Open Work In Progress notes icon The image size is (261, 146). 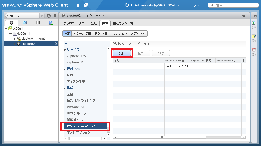(x=254, y=36)
